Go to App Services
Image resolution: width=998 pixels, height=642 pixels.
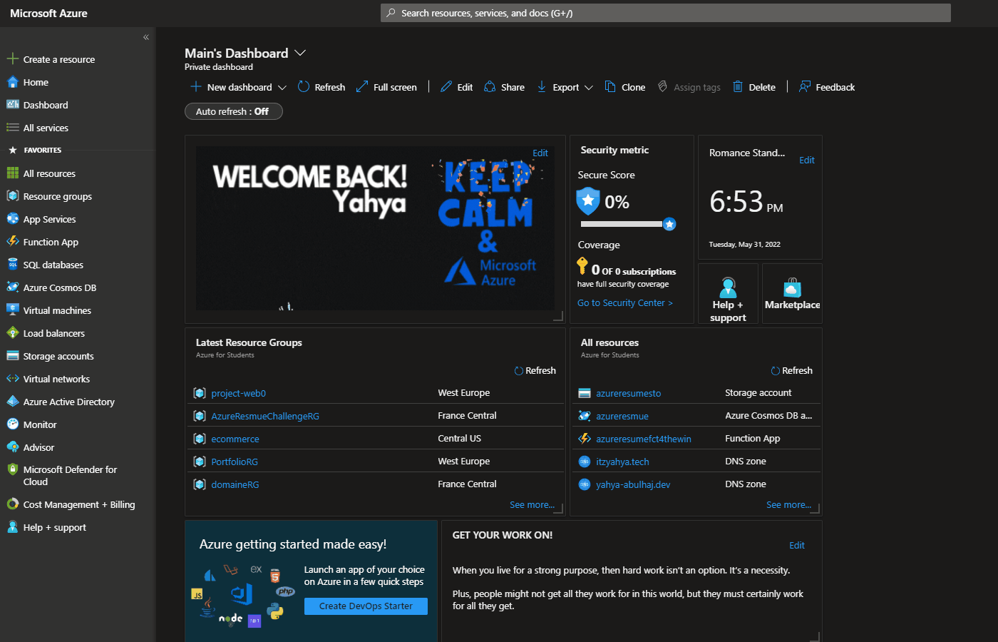click(x=49, y=219)
